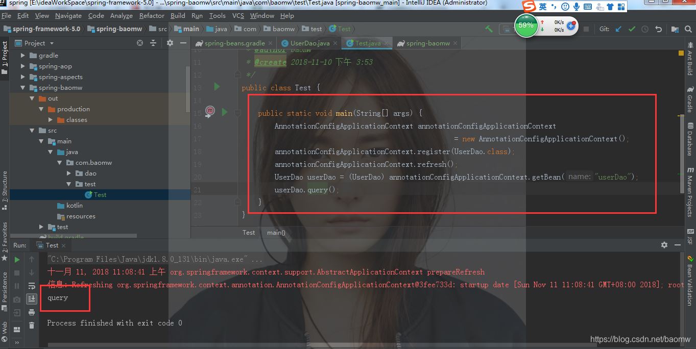696x349 pixels.
Task: Expand the dao package node
Action: pyautogui.click(x=69, y=173)
